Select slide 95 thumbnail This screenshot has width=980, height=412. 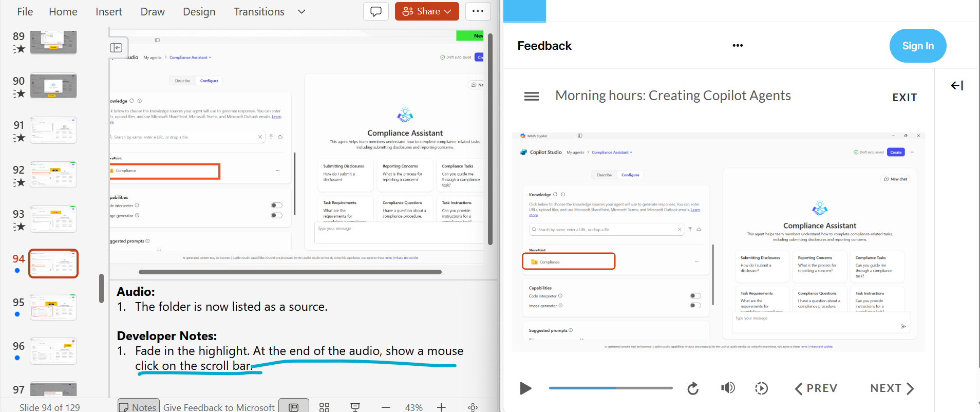53,307
